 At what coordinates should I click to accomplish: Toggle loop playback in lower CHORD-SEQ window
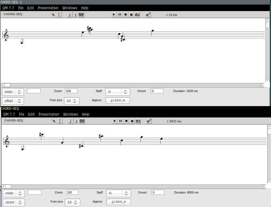click(x=138, y=121)
